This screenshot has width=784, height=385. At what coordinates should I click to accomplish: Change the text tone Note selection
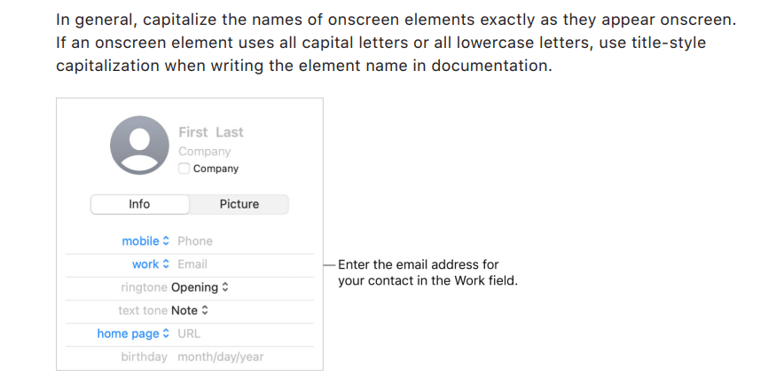point(190,310)
